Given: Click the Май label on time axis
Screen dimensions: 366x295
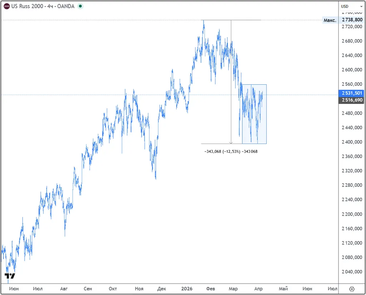Looking at the screenshot, I should tap(283, 289).
